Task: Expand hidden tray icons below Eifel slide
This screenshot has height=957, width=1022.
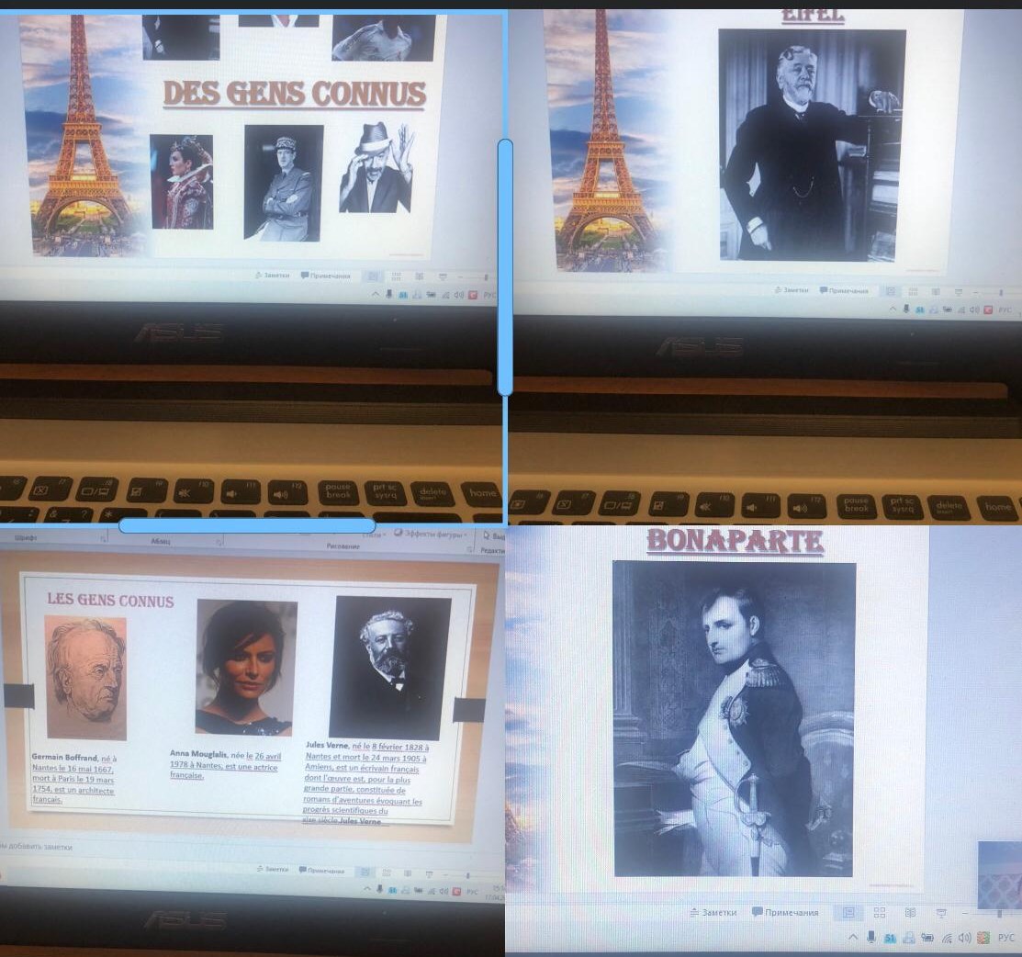Action: (x=893, y=310)
